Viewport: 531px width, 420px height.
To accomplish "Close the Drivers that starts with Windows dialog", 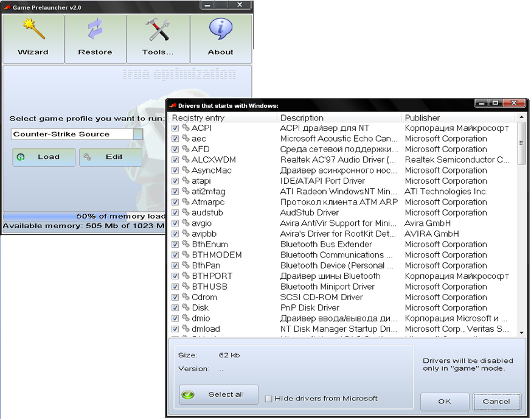I will click(514, 103).
